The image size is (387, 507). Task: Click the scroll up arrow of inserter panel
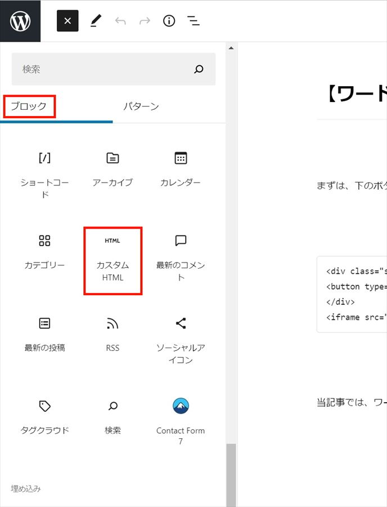click(231, 48)
